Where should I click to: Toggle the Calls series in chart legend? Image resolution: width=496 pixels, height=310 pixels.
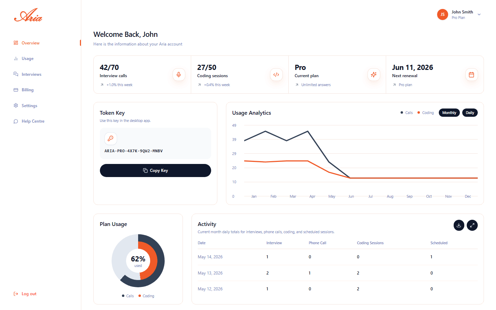coord(407,113)
